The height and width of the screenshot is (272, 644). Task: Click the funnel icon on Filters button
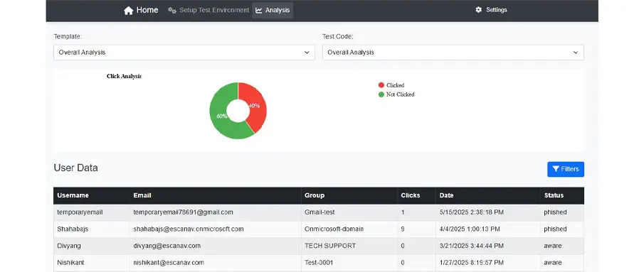[x=556, y=169]
